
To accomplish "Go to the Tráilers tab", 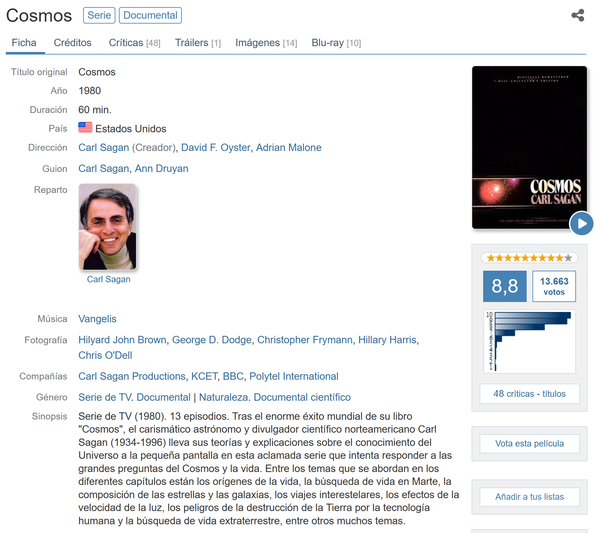I will point(198,43).
